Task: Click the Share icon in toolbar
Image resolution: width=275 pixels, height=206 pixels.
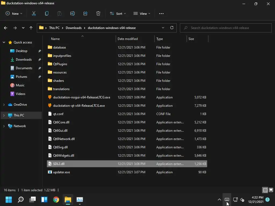Action: point(85,13)
